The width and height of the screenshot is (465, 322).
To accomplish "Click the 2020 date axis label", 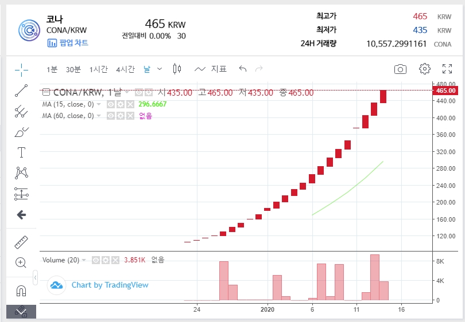I will [268, 309].
